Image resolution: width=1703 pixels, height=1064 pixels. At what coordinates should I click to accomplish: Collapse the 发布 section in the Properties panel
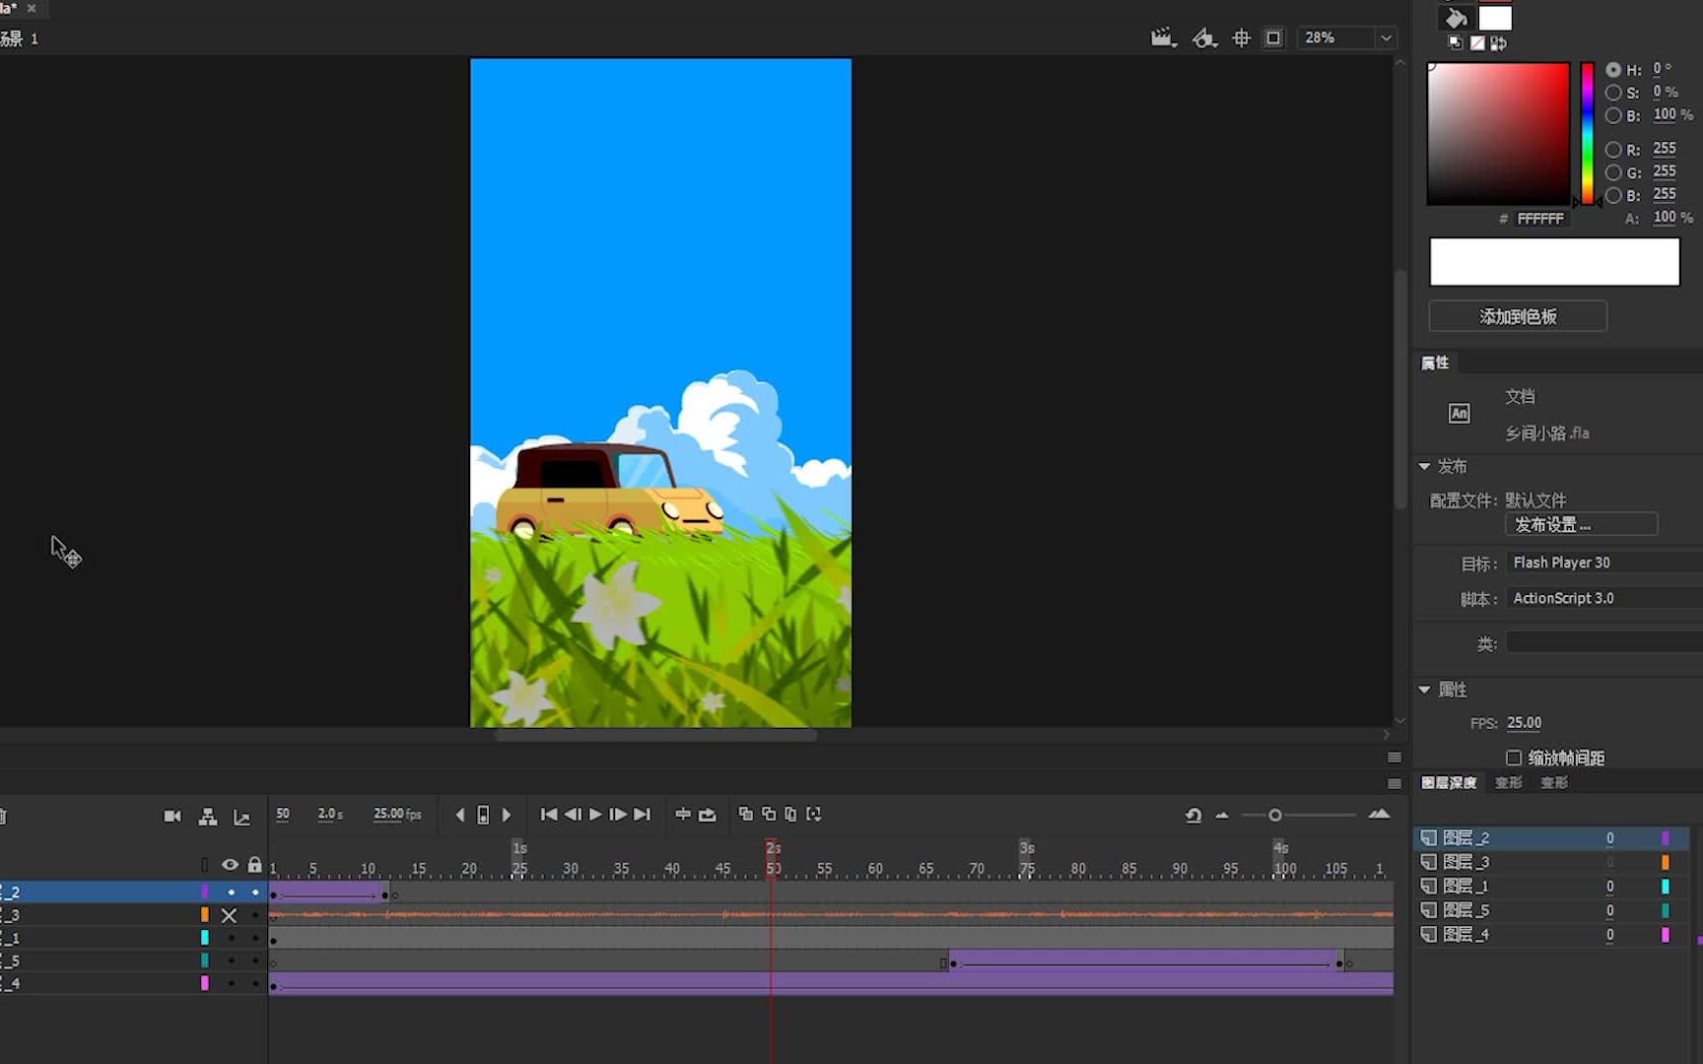[x=1425, y=466]
